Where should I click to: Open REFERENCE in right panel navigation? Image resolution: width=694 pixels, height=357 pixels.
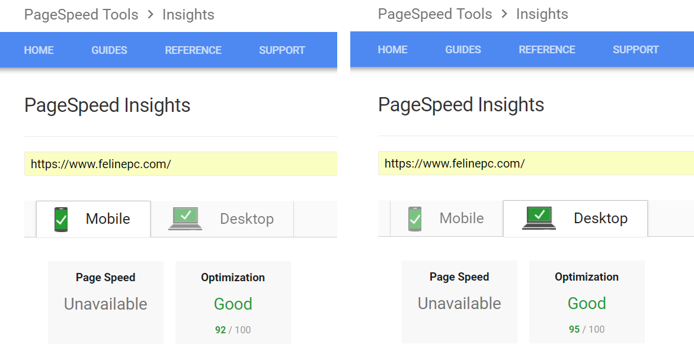coord(547,50)
